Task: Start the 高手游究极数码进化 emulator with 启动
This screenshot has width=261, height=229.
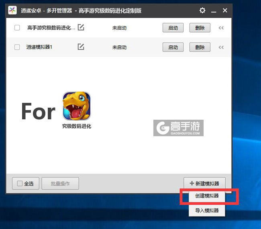Action: tap(173, 28)
